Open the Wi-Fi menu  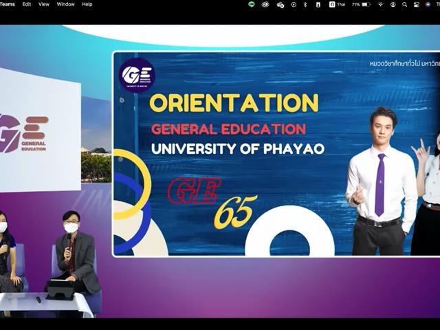coord(380,5)
